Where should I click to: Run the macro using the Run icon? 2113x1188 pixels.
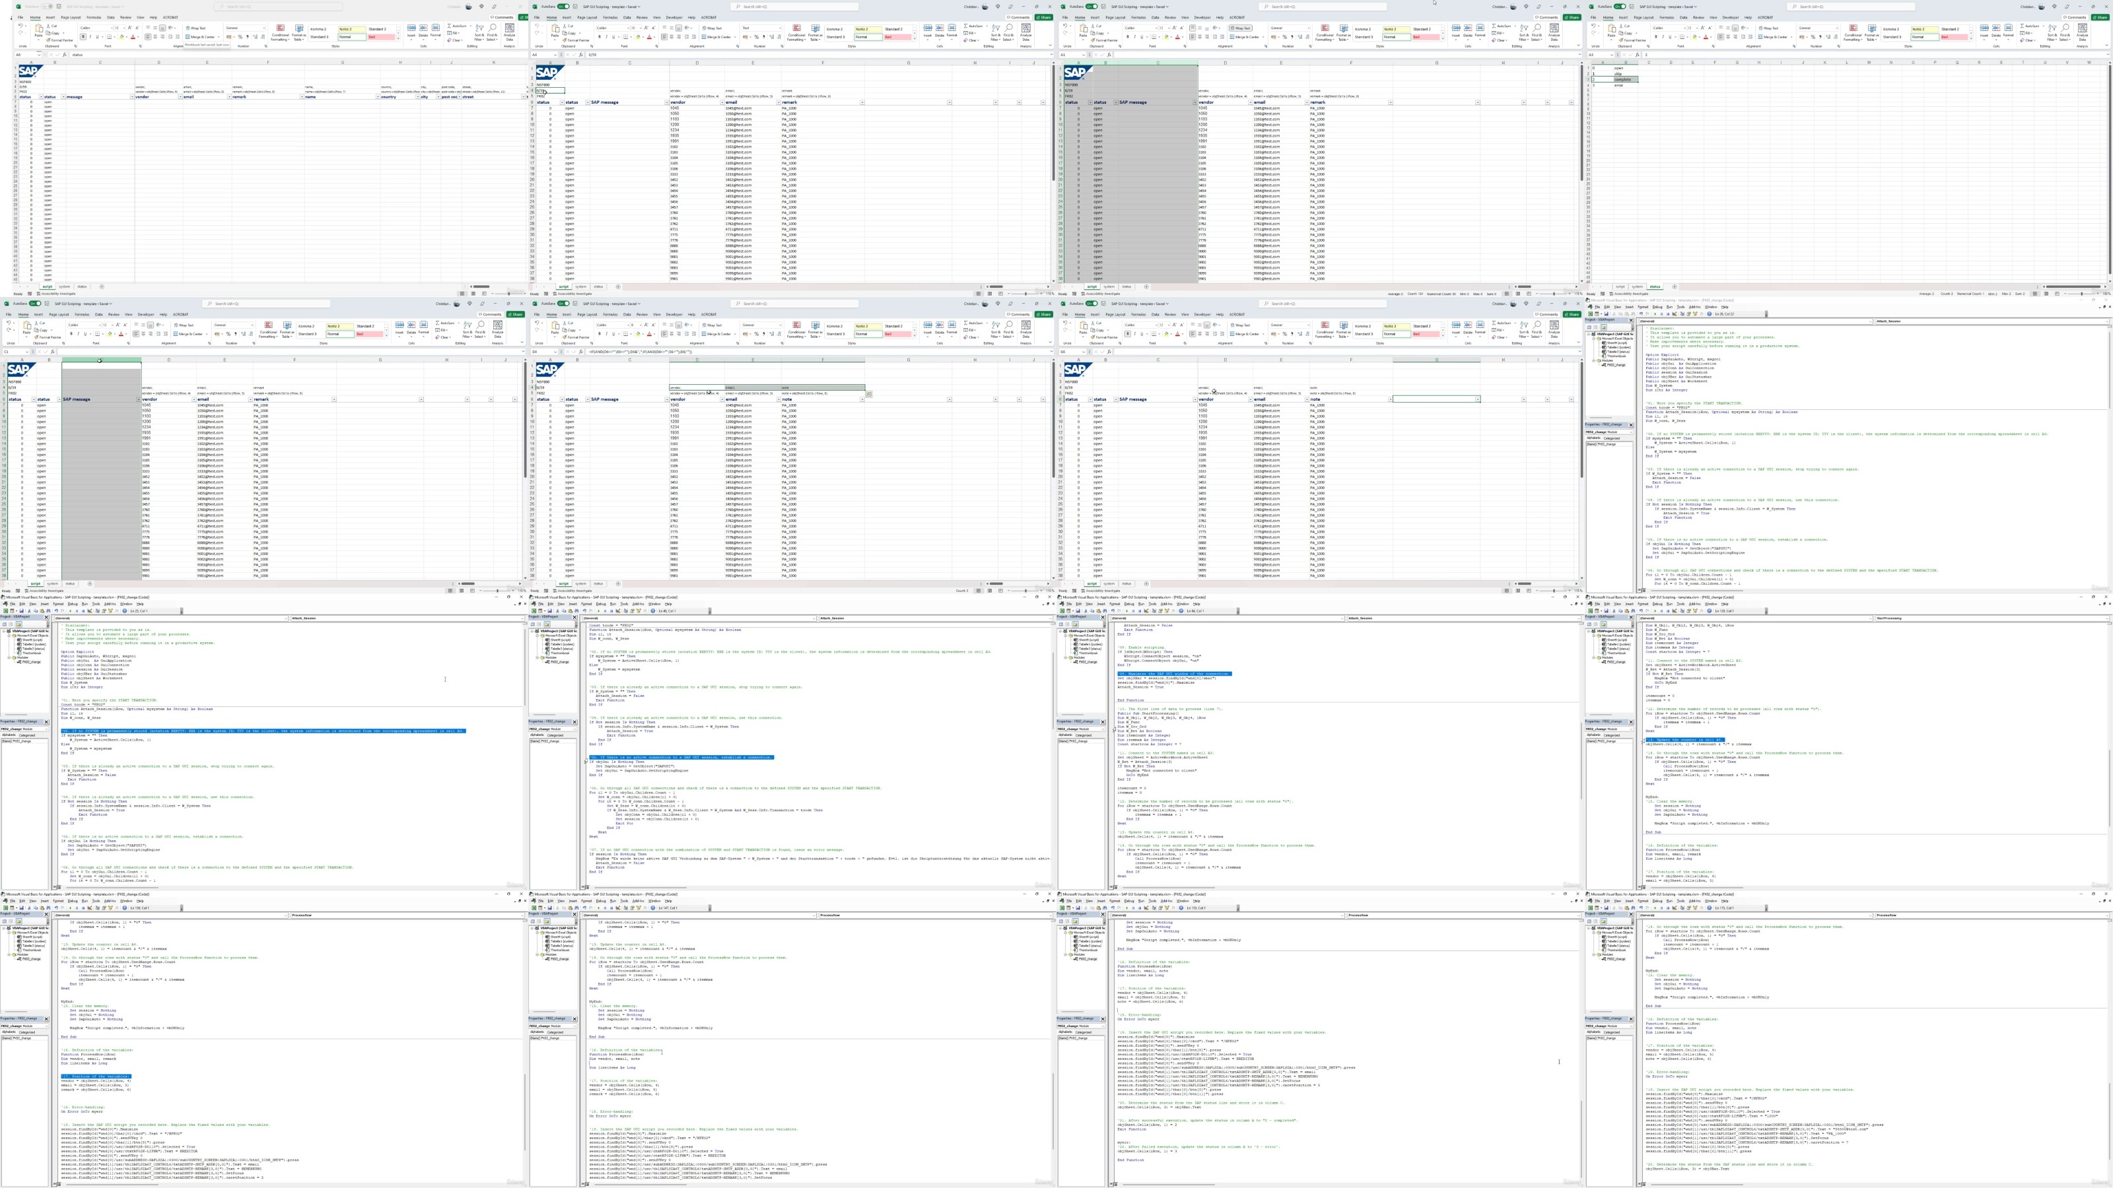71,610
